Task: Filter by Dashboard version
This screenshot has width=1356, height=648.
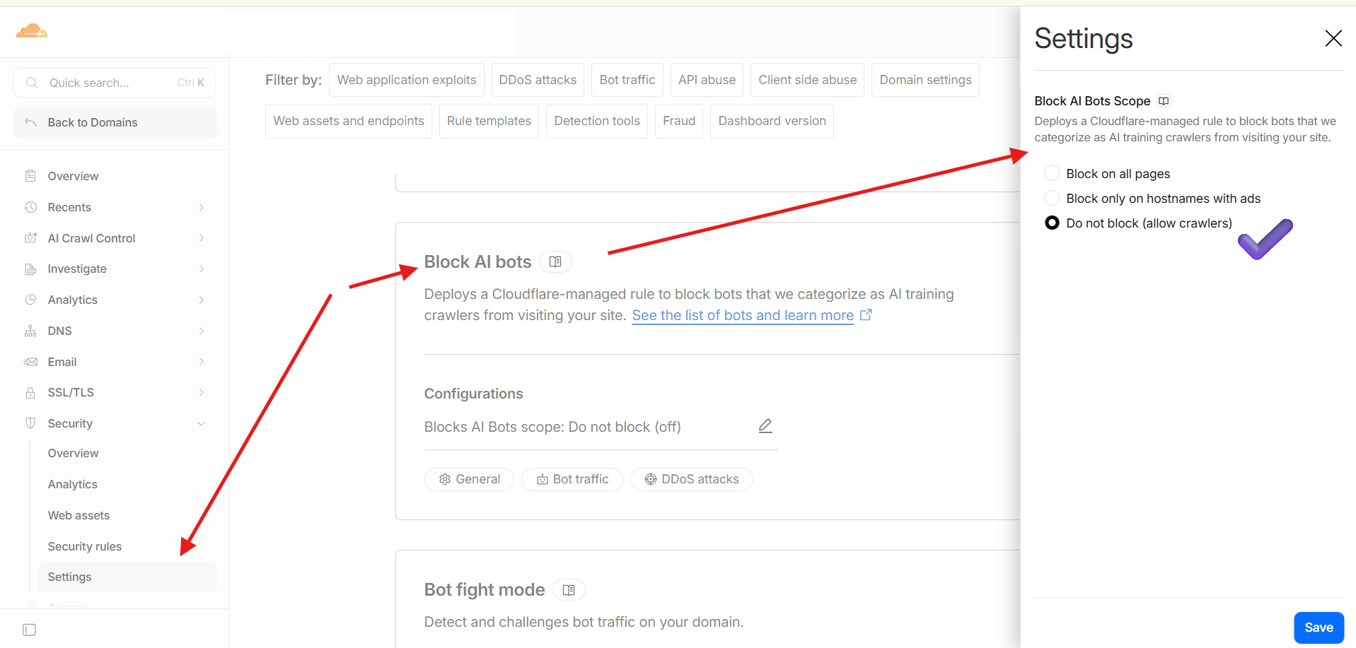Action: coord(772,121)
